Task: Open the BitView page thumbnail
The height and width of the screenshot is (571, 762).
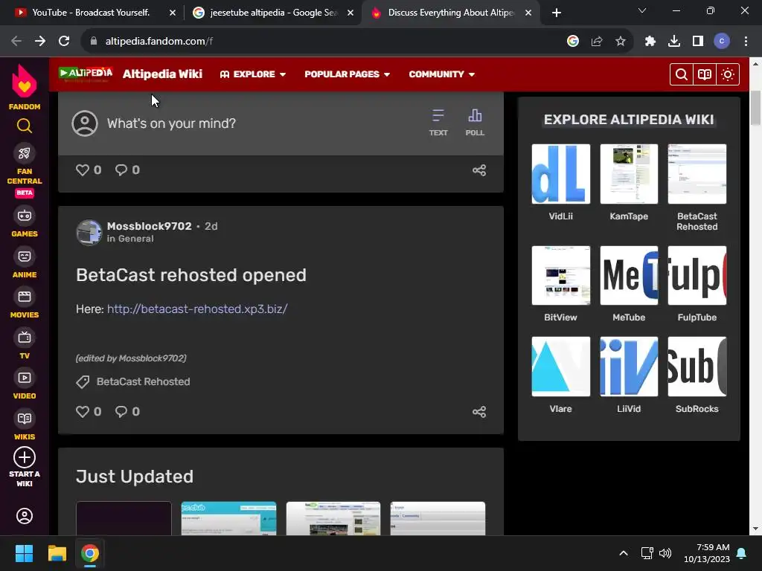Action: [561, 275]
